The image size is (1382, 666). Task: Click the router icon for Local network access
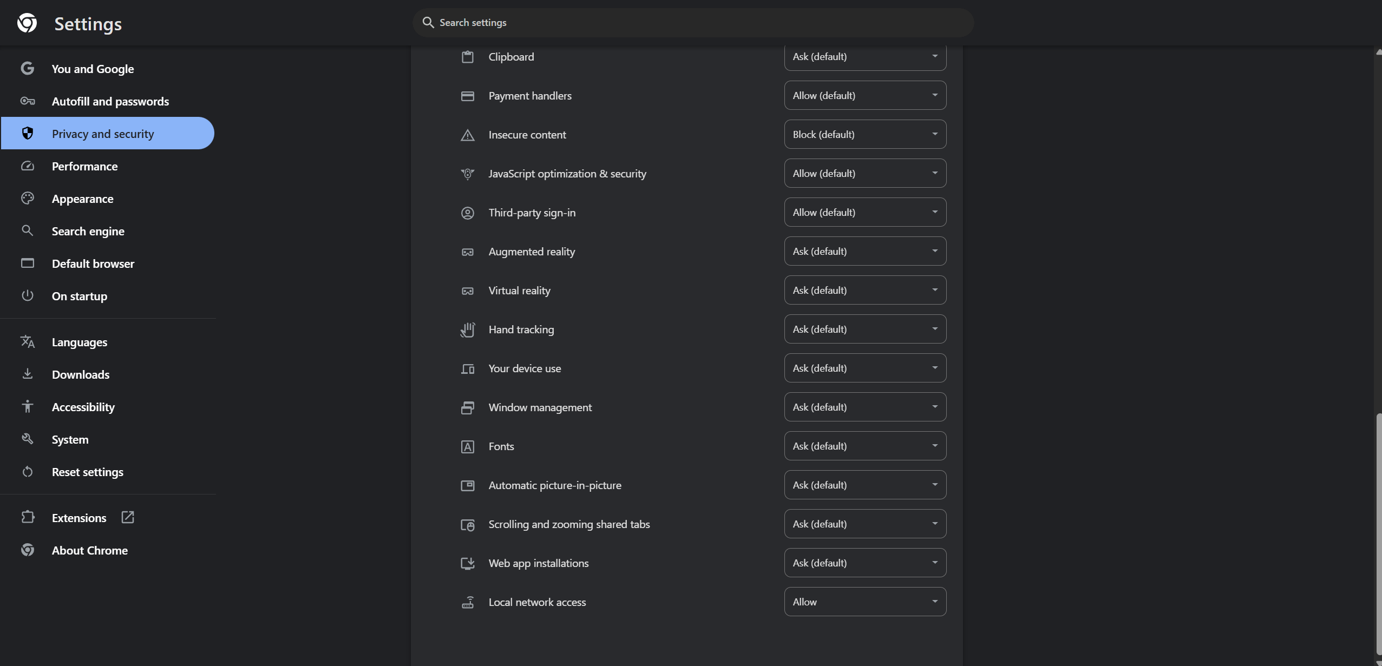tap(468, 602)
